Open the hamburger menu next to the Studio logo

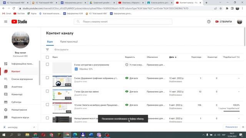pos(6,21)
